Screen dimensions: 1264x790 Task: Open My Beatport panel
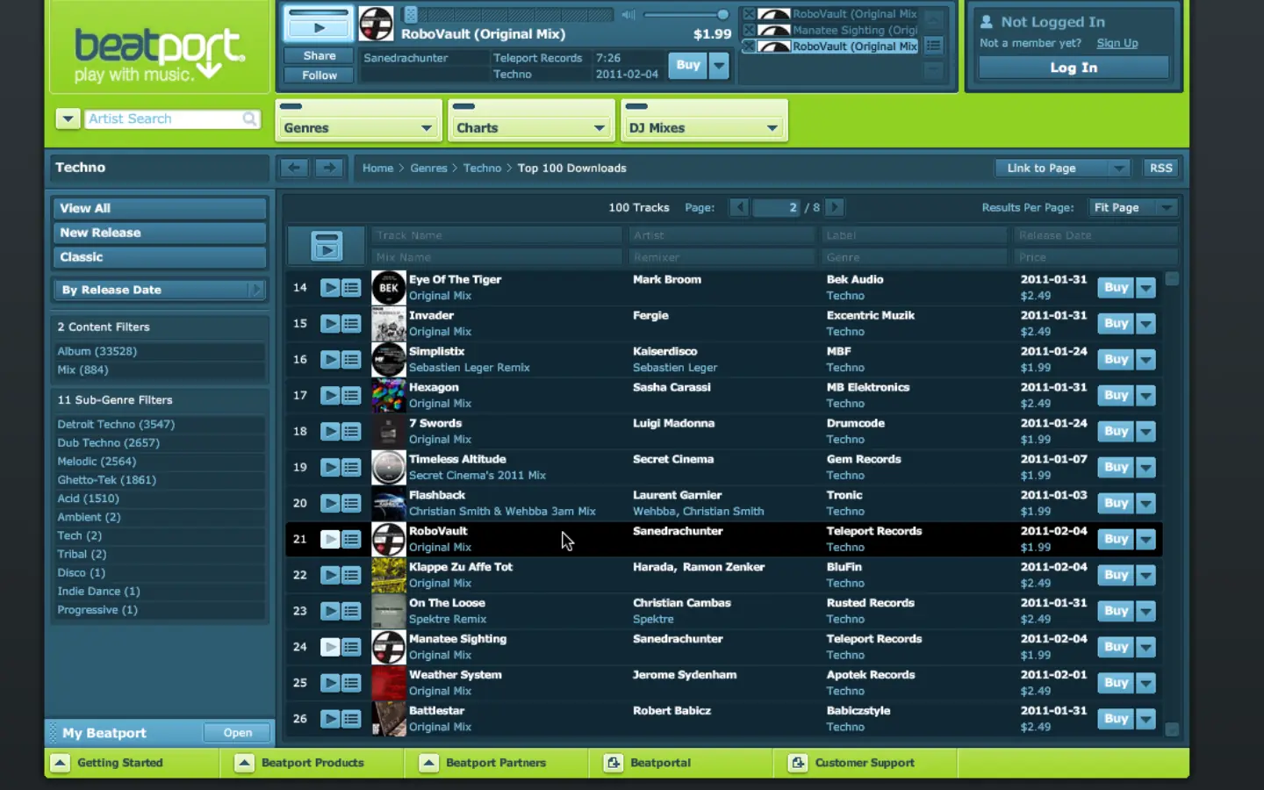click(237, 733)
